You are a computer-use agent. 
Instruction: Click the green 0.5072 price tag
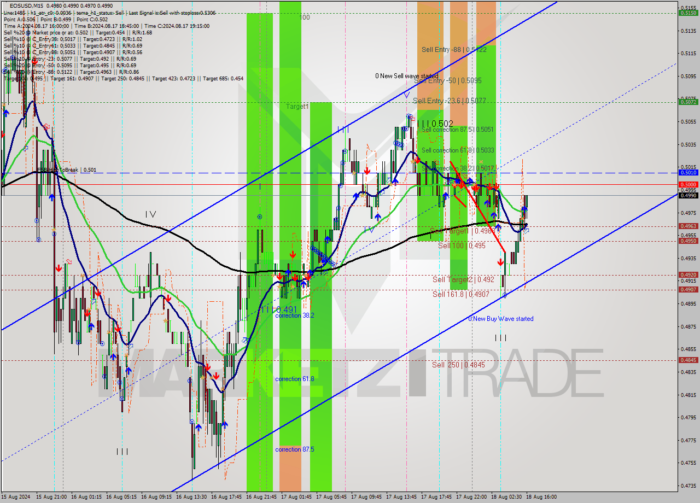pos(688,102)
